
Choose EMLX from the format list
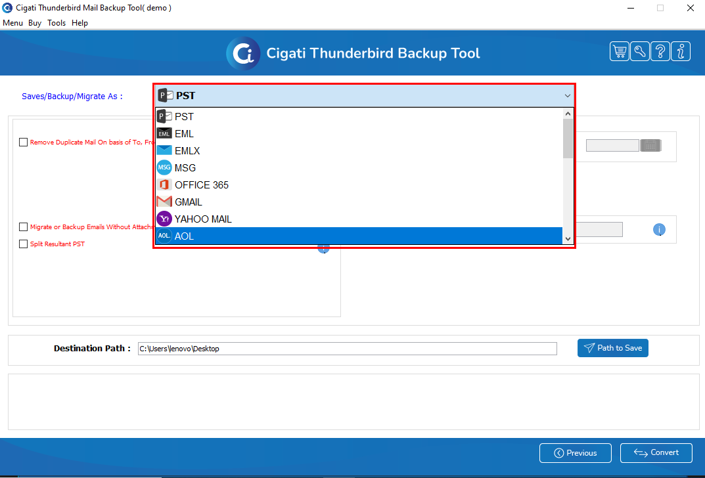pyautogui.click(x=359, y=150)
